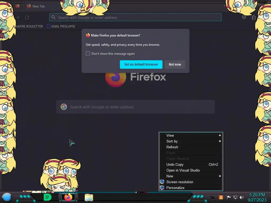
Task: Open Screen resolution from context menu
Action: point(191,182)
